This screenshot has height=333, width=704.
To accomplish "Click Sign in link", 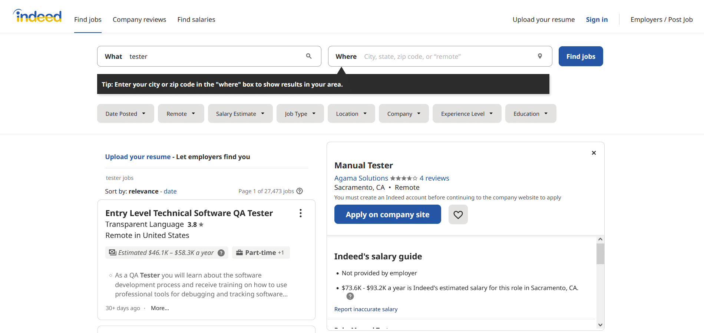I will (597, 20).
